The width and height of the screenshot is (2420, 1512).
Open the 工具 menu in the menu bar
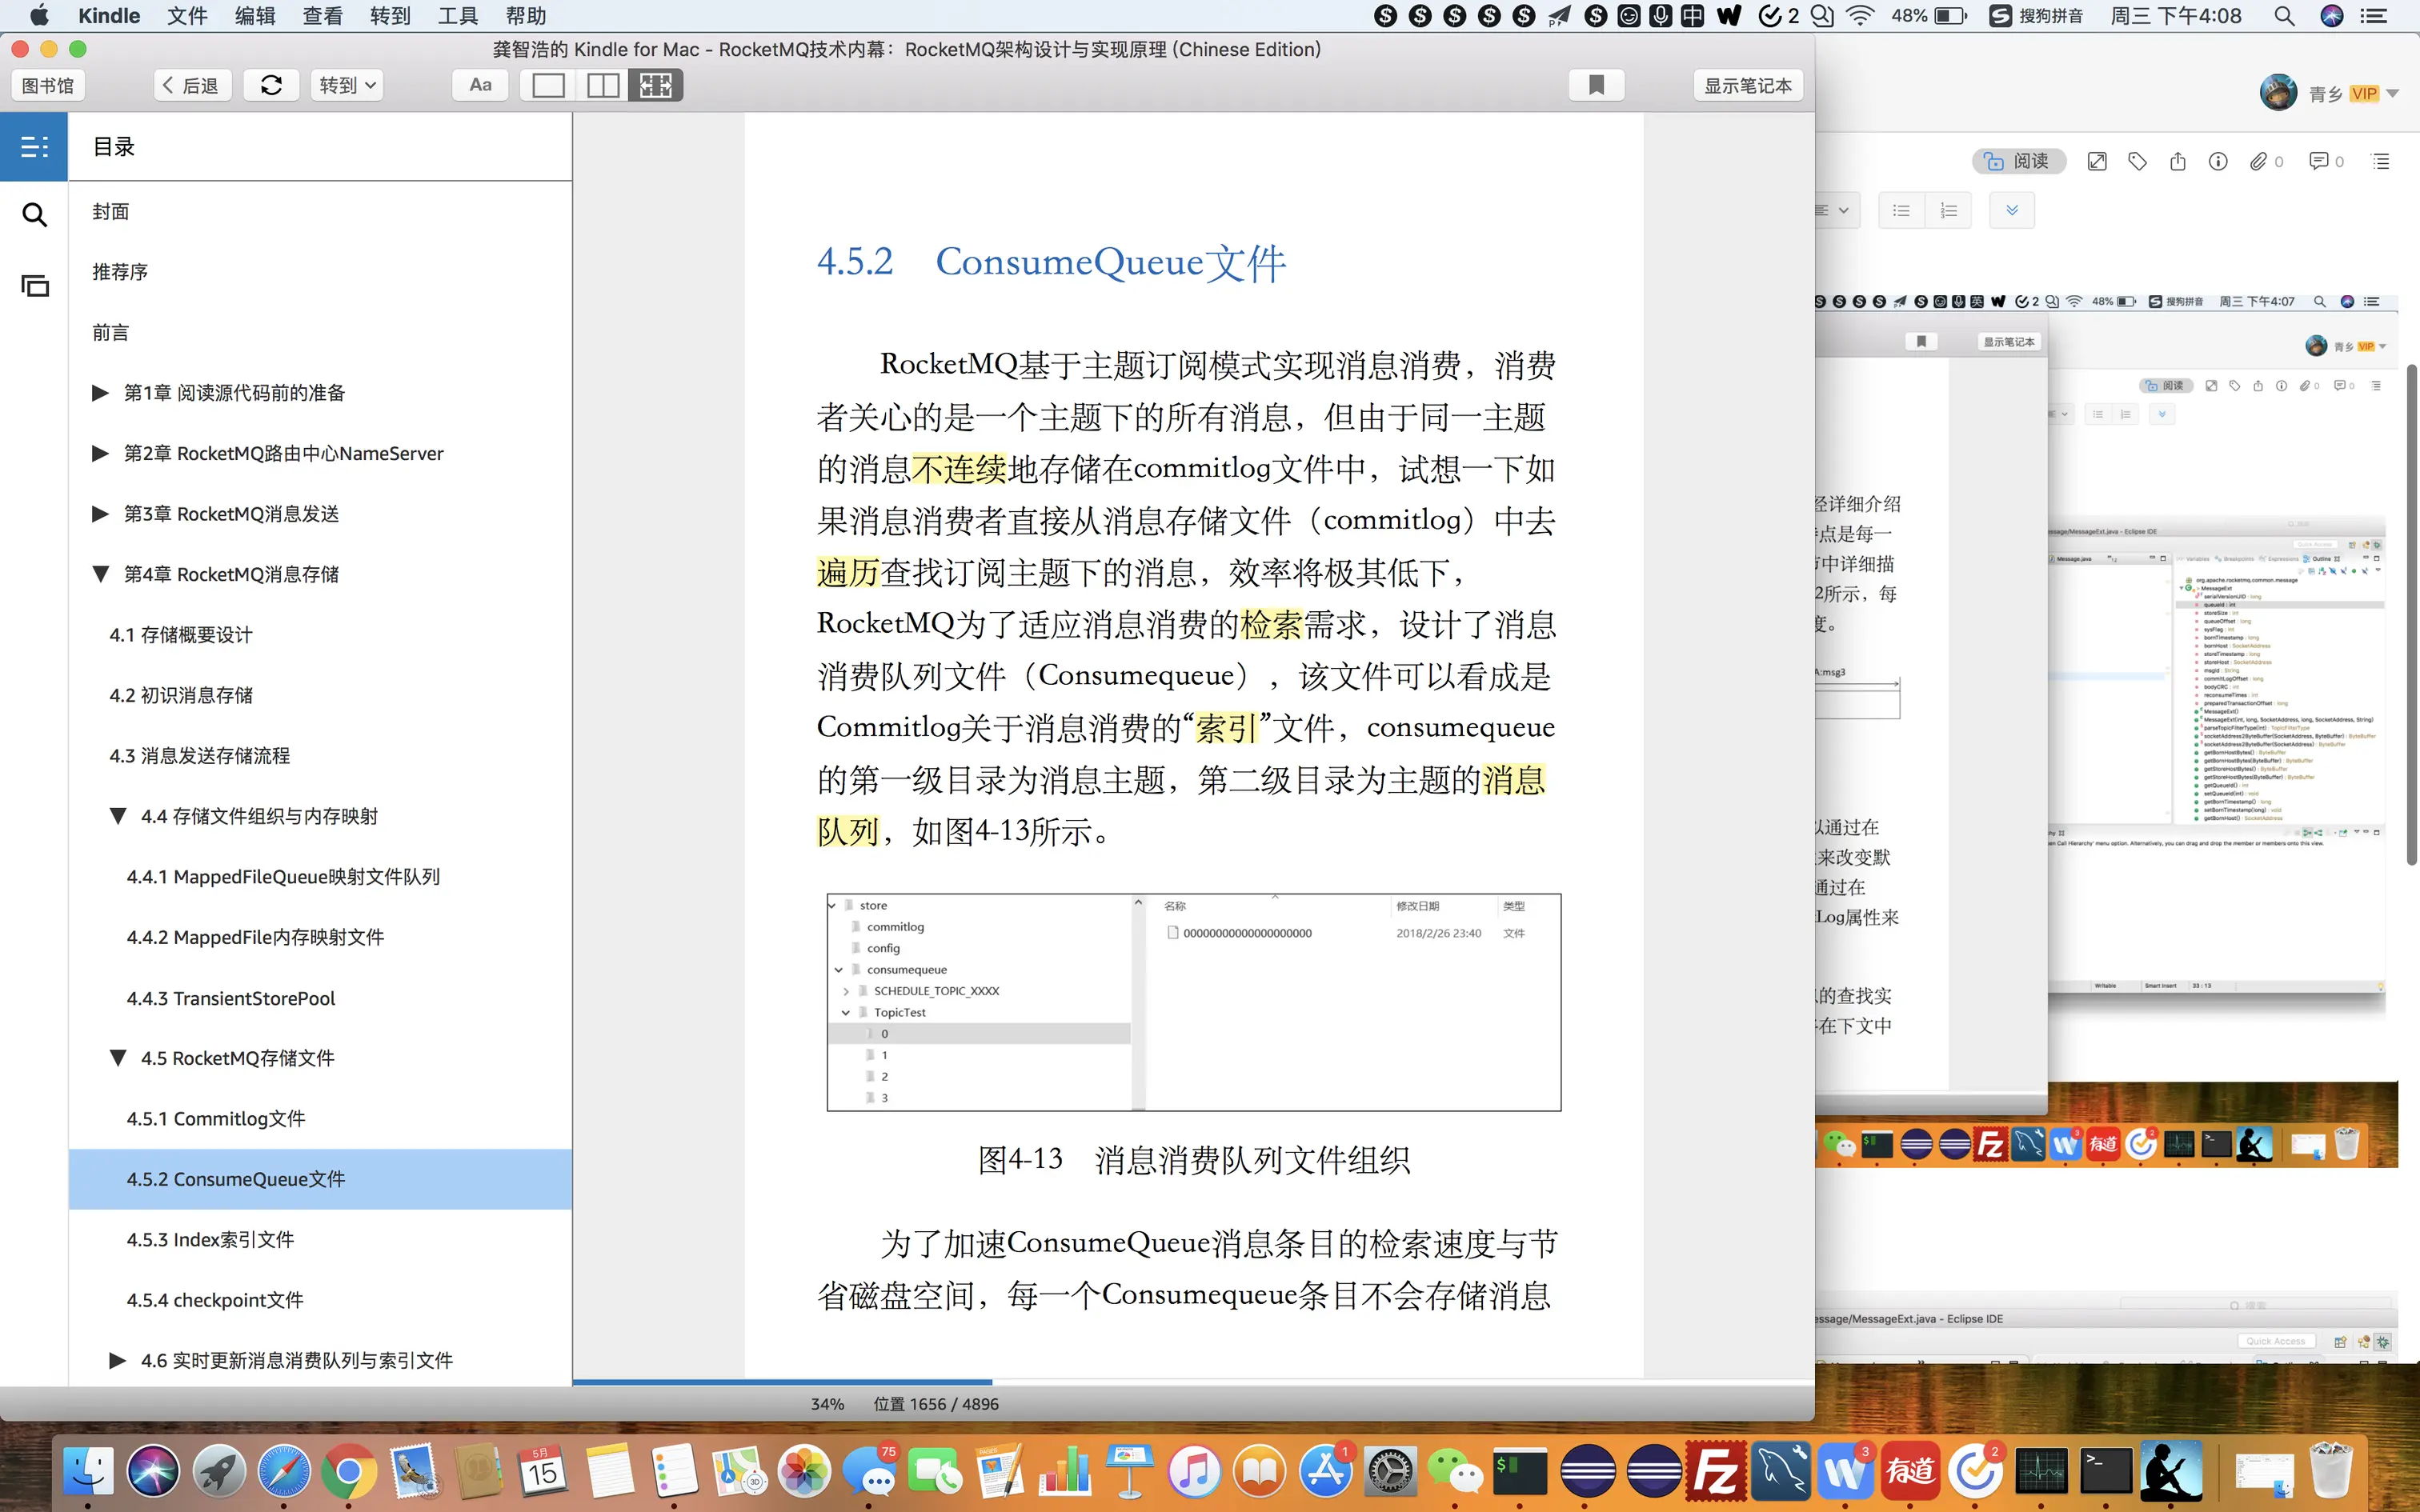457,16
